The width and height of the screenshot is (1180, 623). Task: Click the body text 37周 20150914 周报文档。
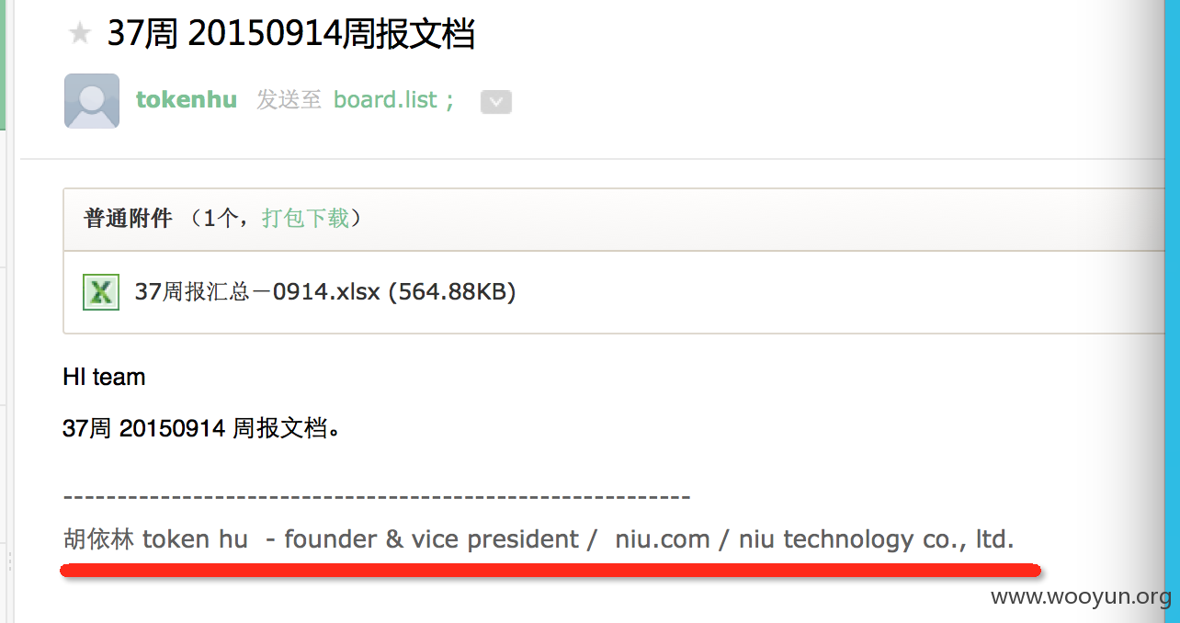(202, 427)
